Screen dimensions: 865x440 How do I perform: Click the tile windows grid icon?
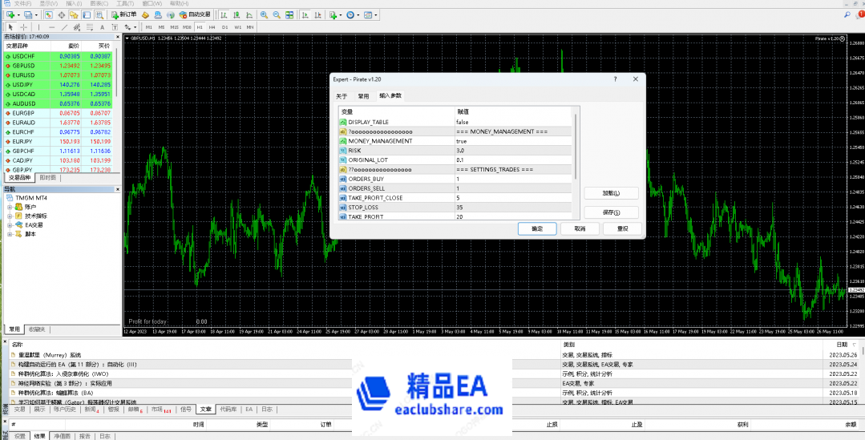(288, 14)
